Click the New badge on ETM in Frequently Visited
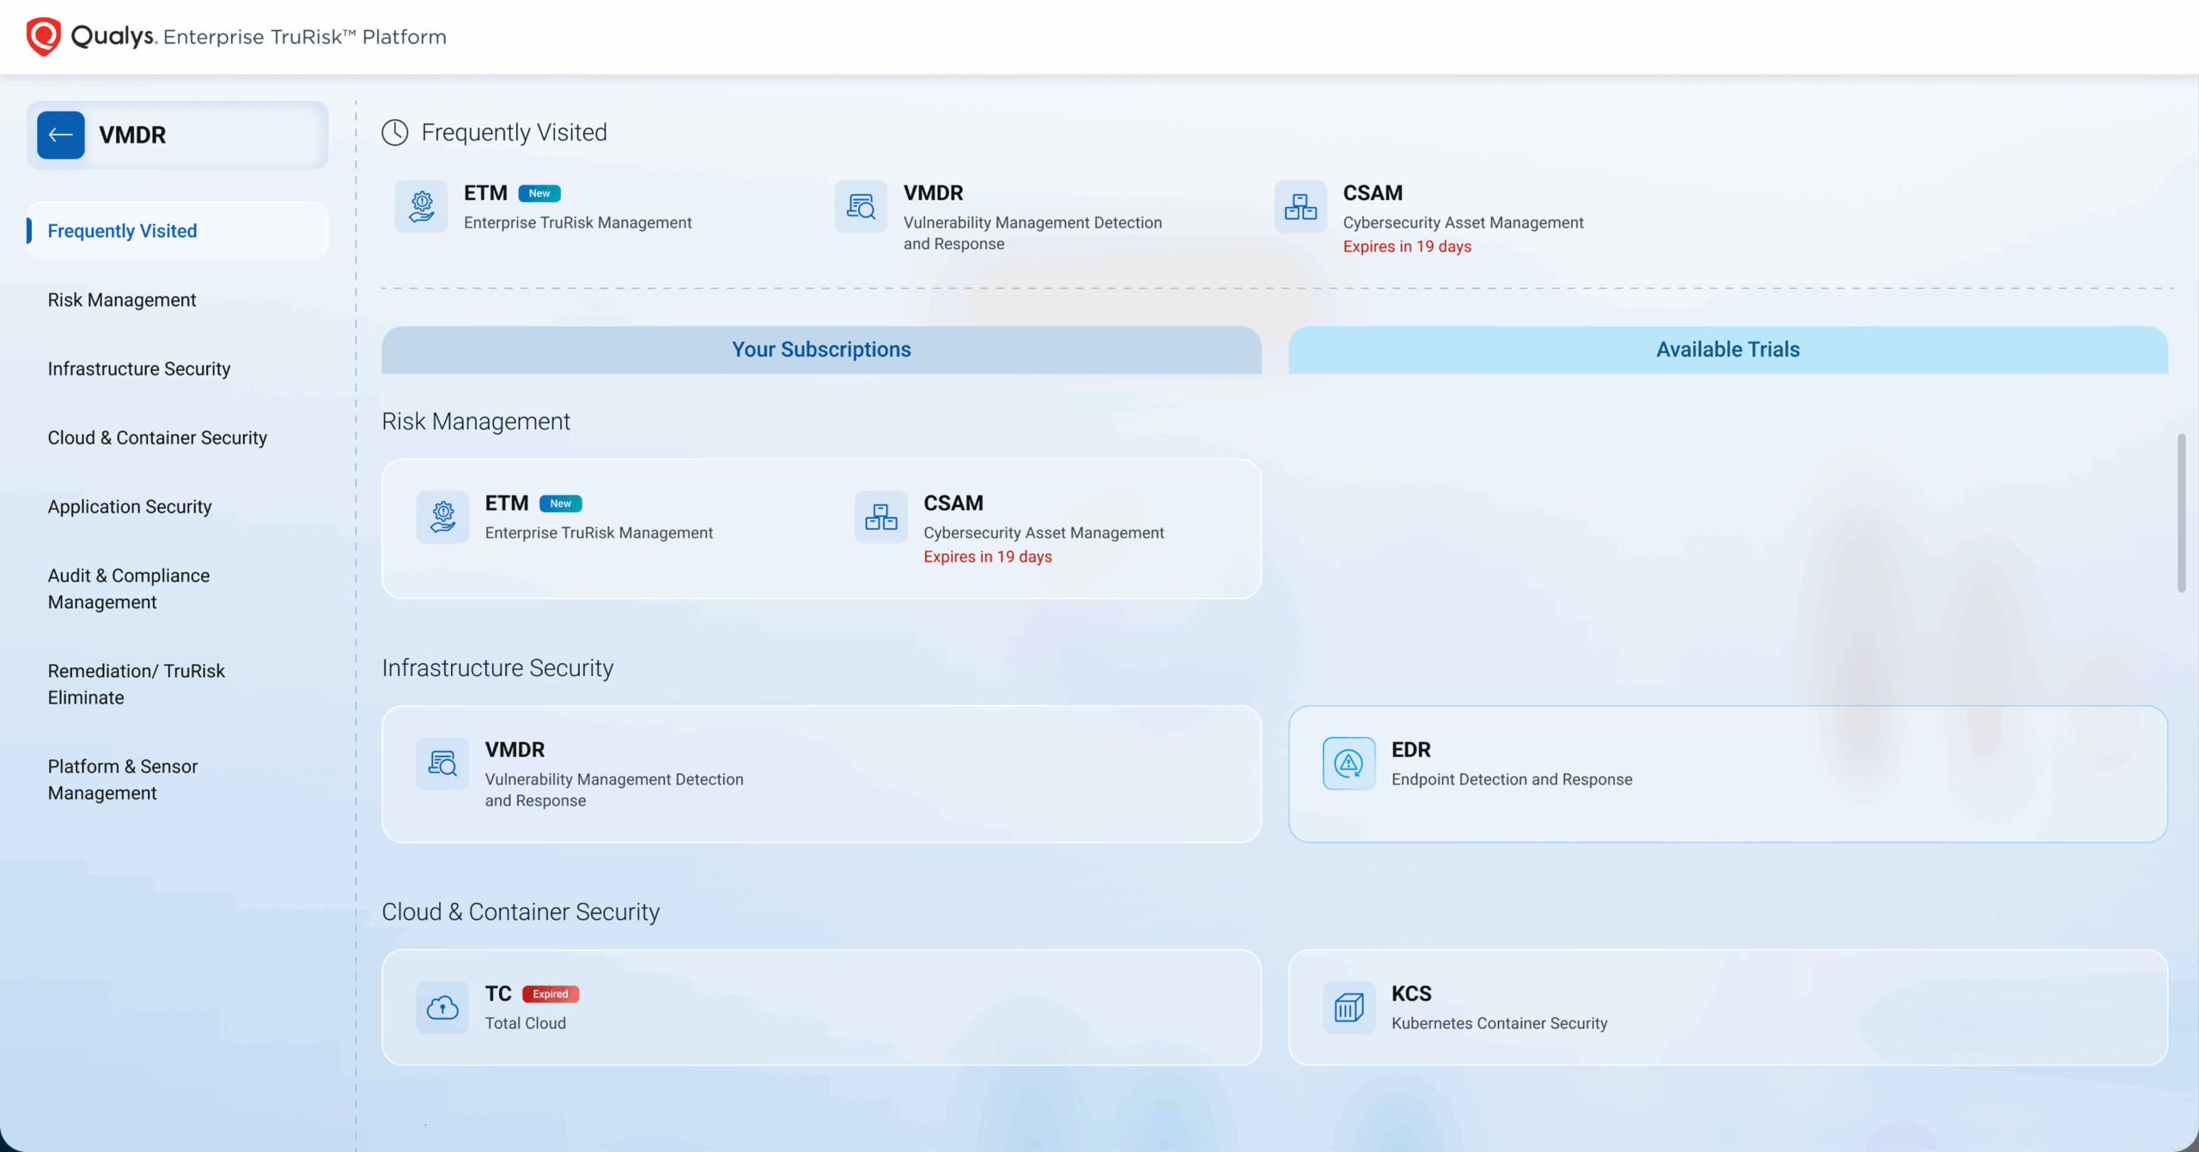Screen dimensions: 2199x1152 tap(539, 193)
